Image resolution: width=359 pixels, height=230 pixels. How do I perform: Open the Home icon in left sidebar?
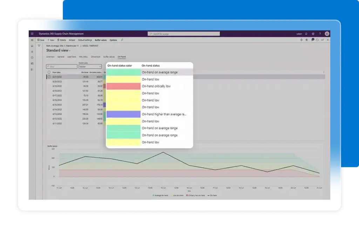pyautogui.click(x=32, y=46)
